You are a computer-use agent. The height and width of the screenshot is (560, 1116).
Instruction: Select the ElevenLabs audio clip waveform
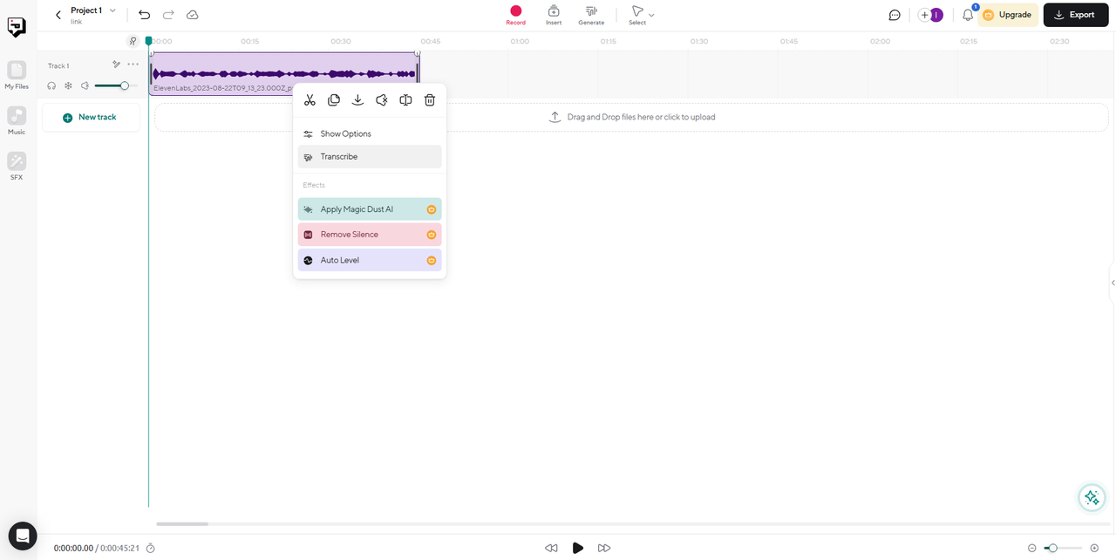coord(284,73)
